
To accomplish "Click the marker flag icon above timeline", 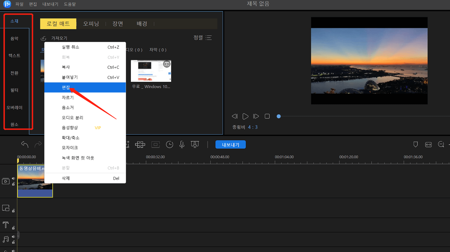I will coord(415,144).
